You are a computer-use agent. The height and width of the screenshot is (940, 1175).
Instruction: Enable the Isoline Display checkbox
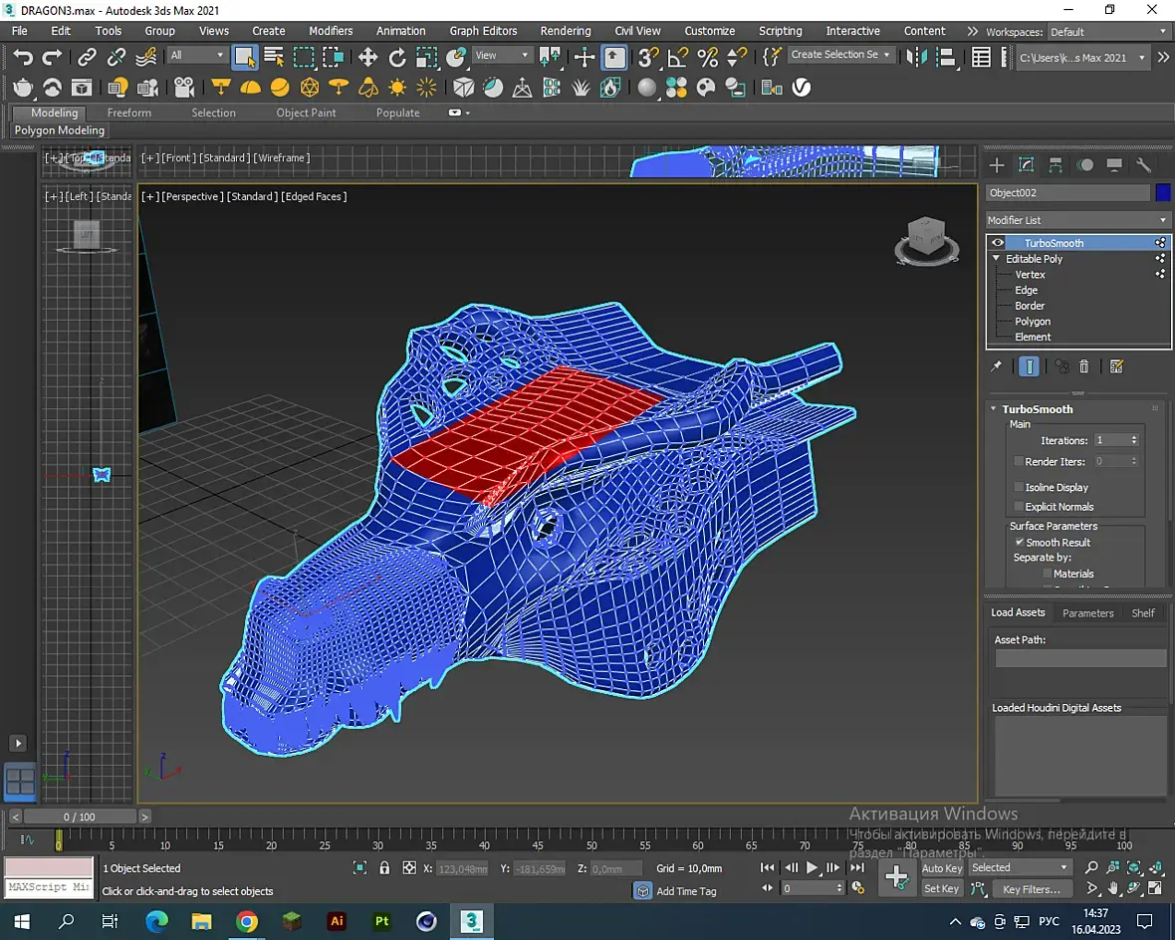click(1019, 487)
